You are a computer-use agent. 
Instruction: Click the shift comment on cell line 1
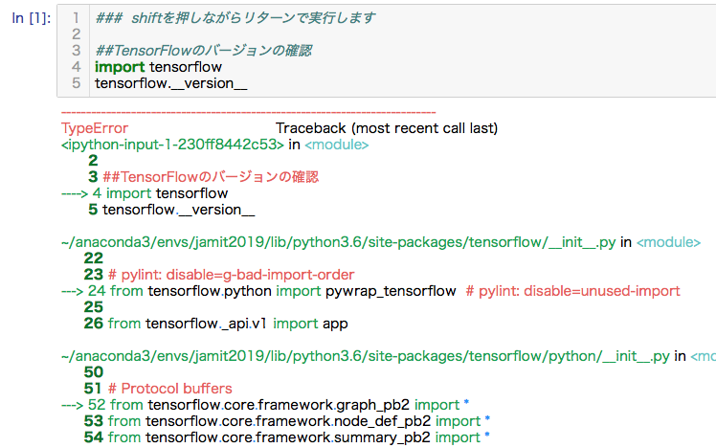235,18
